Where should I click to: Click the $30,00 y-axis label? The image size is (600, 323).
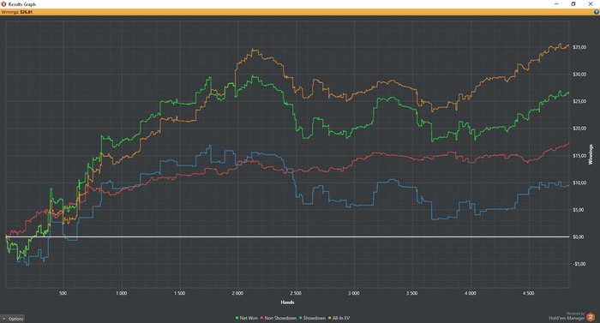tap(579, 75)
